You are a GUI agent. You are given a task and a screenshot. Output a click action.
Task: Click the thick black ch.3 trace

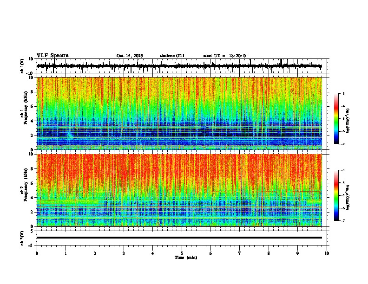[179, 238]
